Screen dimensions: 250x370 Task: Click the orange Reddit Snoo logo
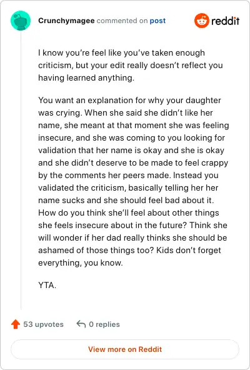tap(202, 21)
